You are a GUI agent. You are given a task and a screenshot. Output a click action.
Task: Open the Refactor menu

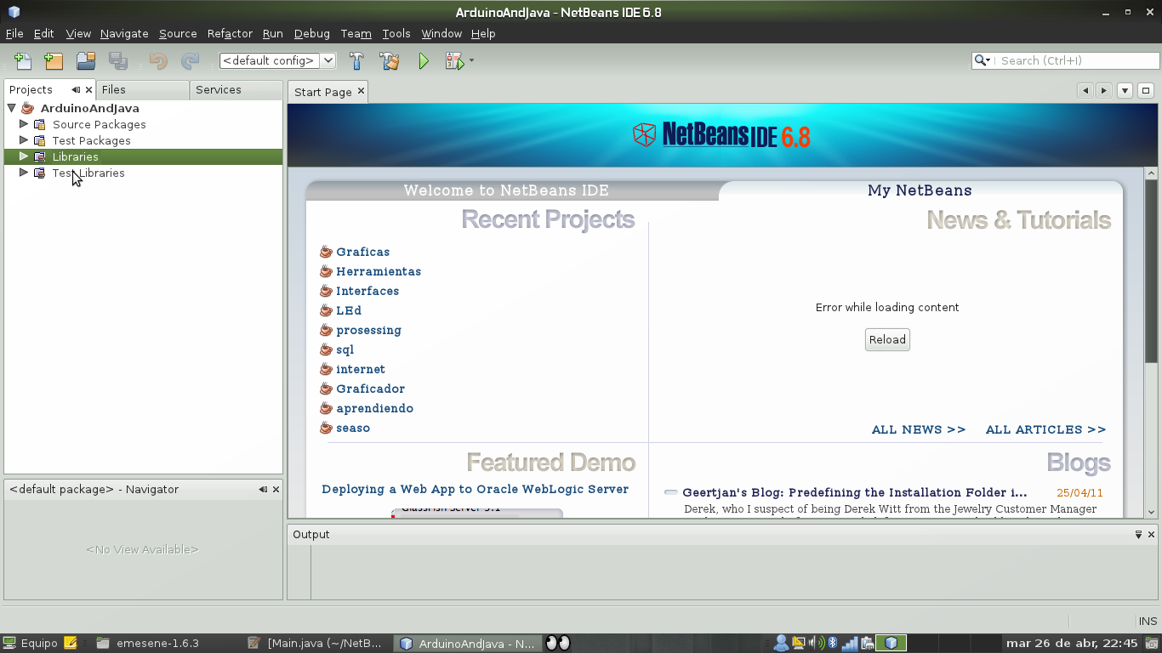(230, 33)
